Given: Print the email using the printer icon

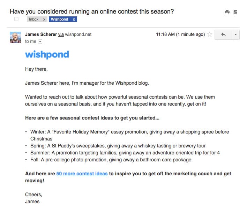Looking at the screenshot, I should [227, 12].
